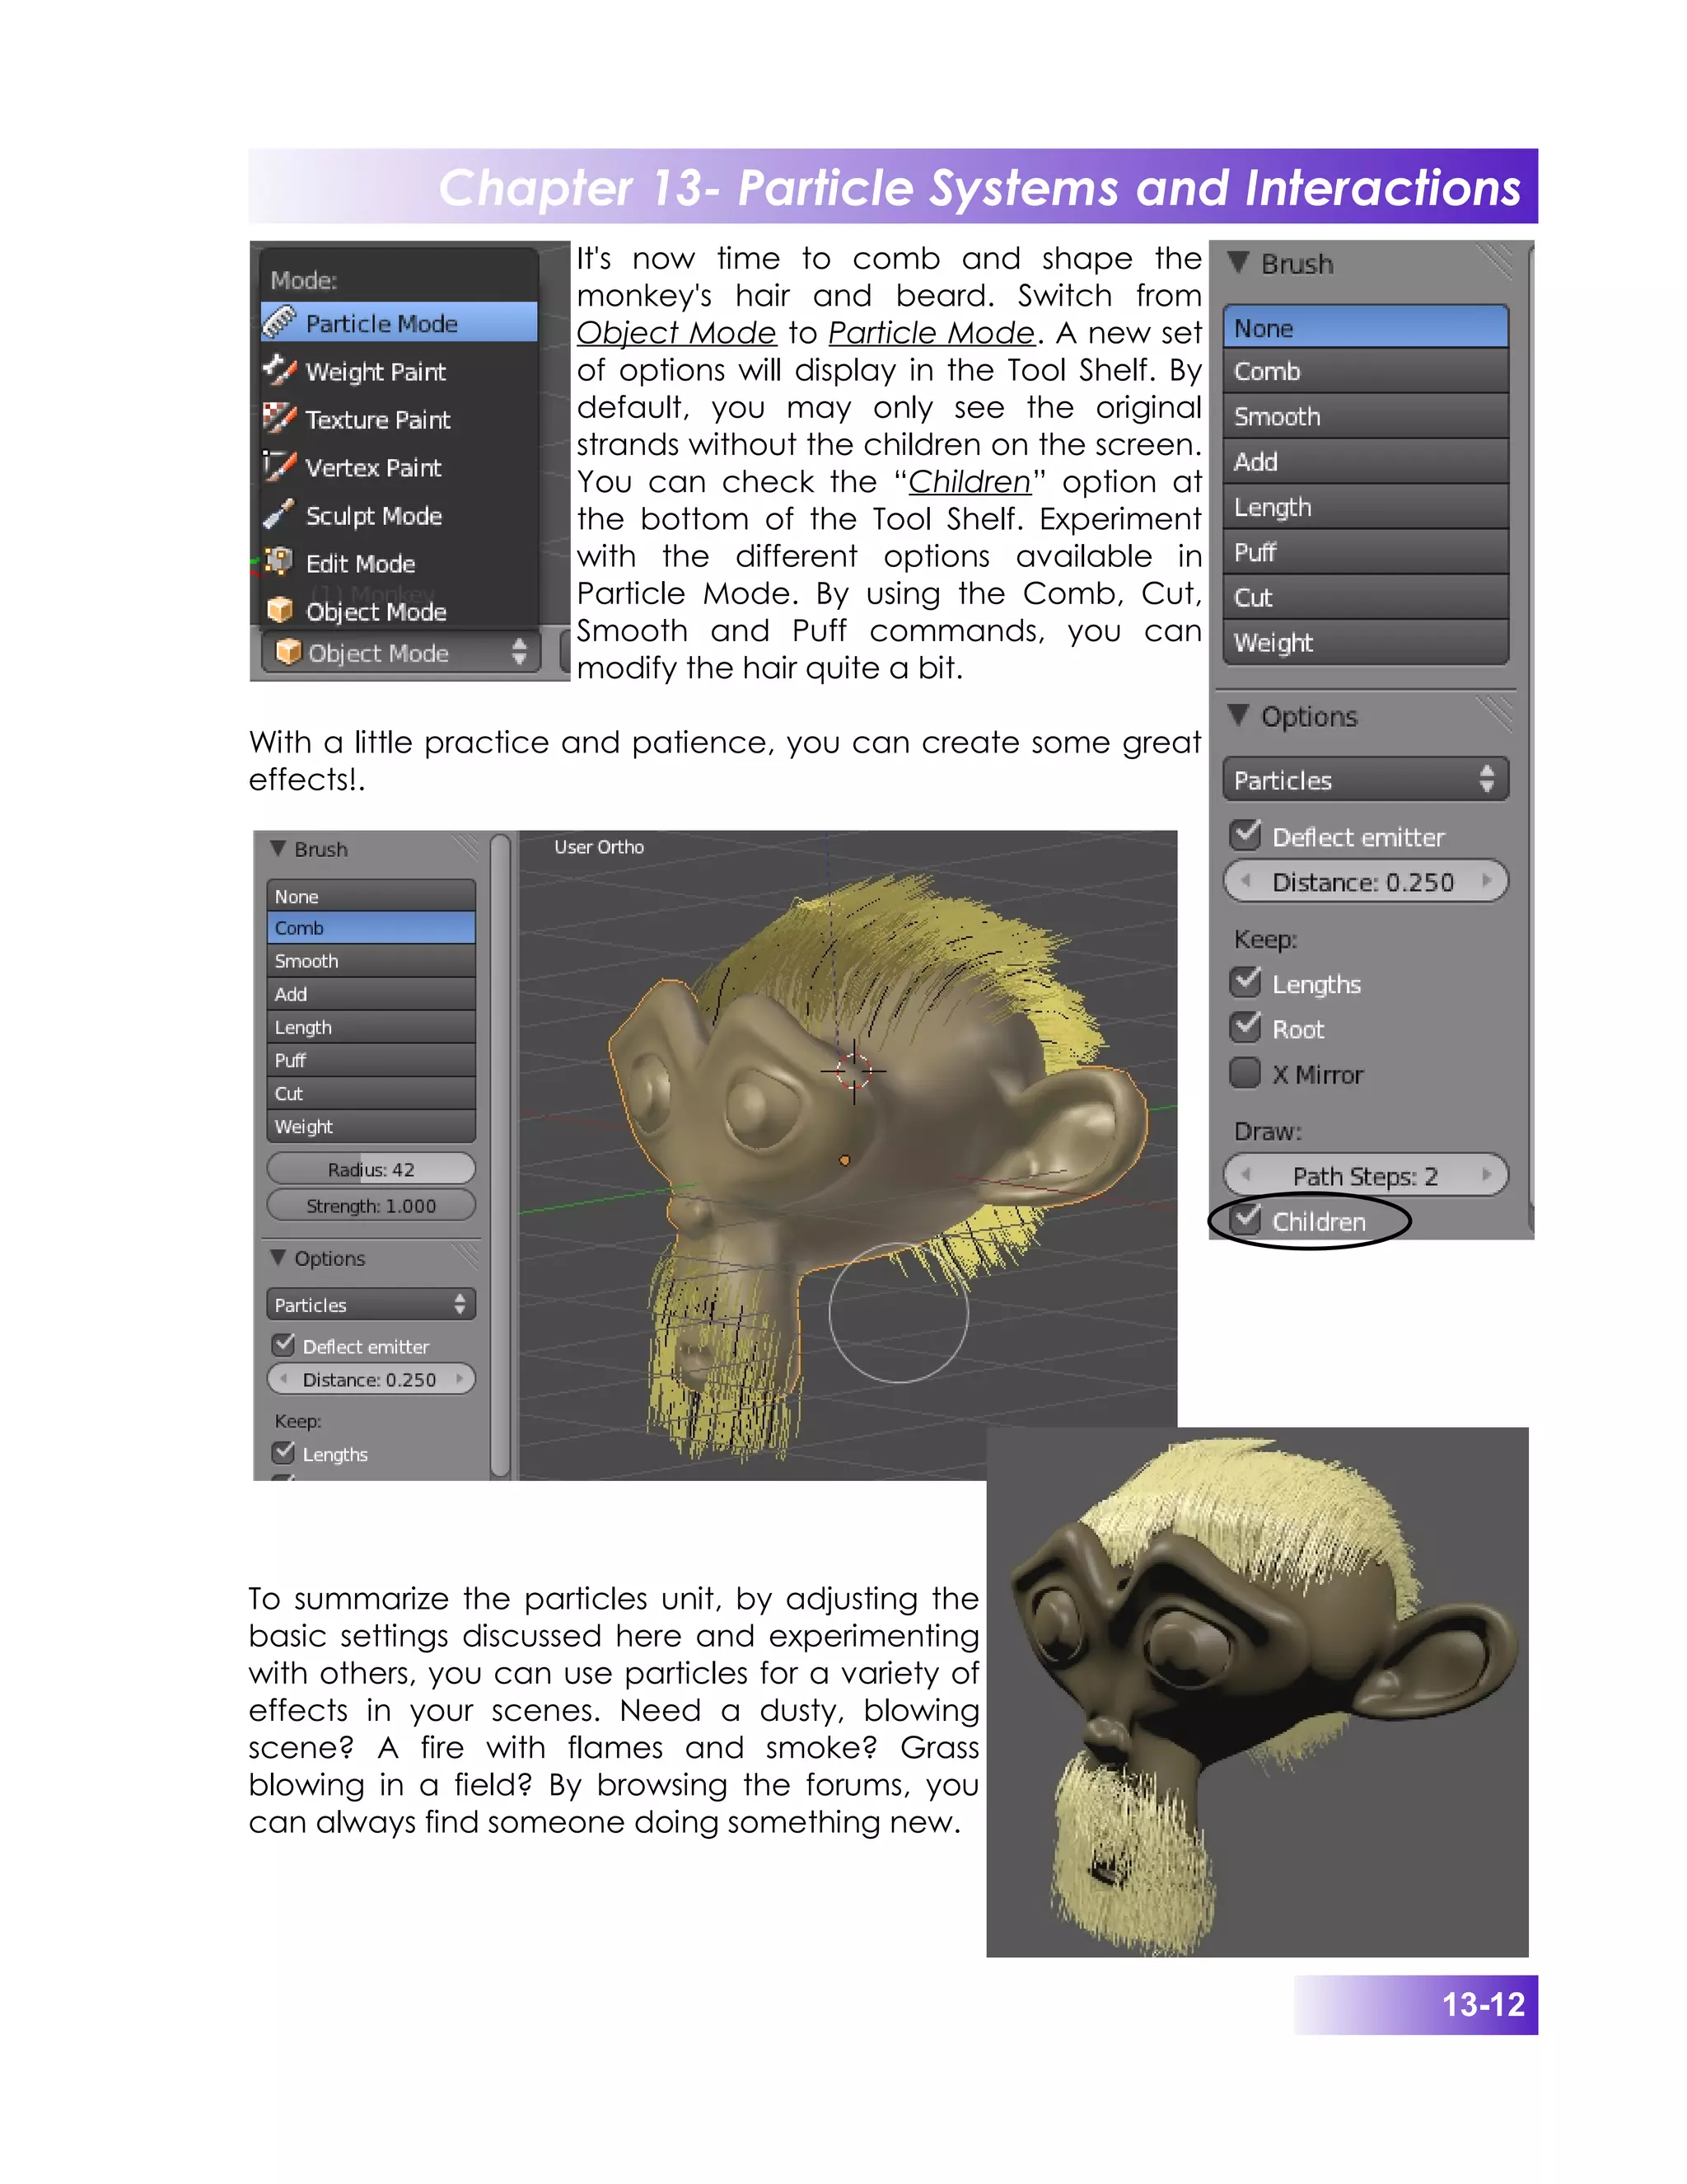Choose Edit Mode in Mode menu
This screenshot has width=1687, height=2184.
[x=399, y=563]
